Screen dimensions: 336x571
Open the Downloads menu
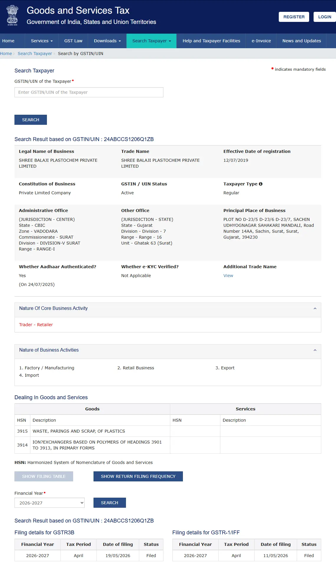(107, 41)
